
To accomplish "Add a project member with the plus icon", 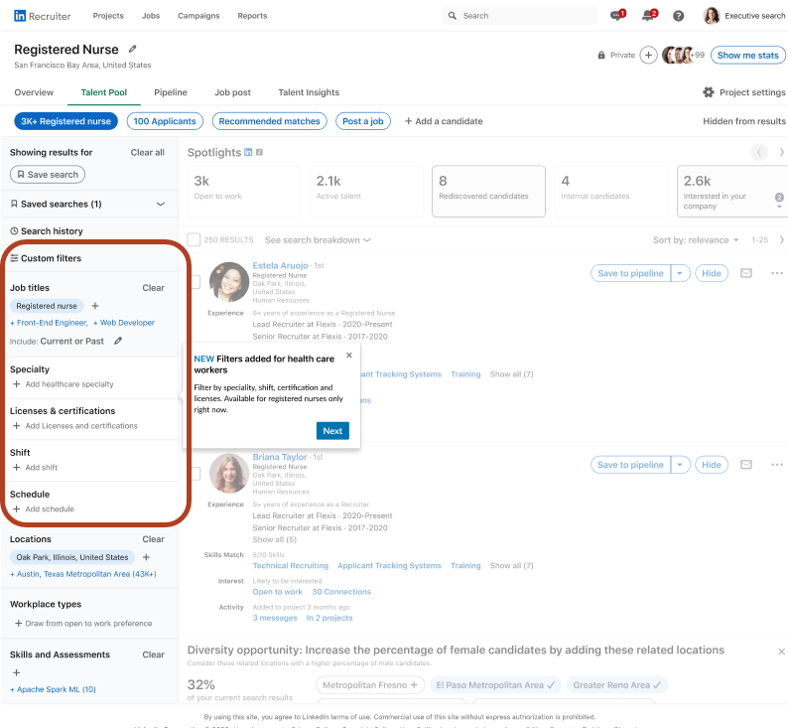I will (648, 55).
